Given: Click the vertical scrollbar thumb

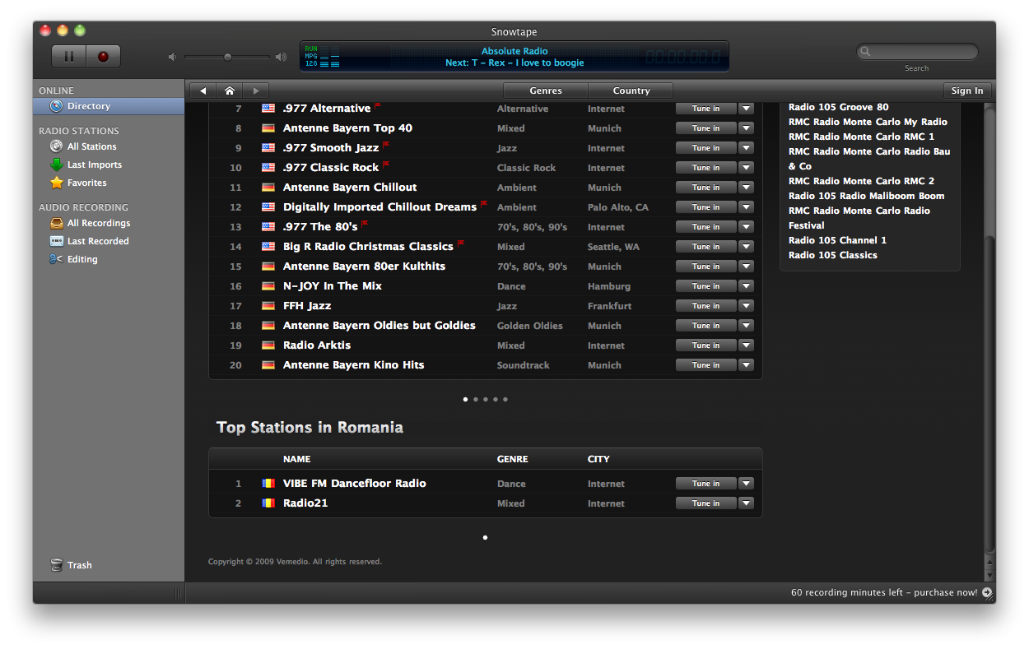Looking at the screenshot, I should click(x=990, y=395).
